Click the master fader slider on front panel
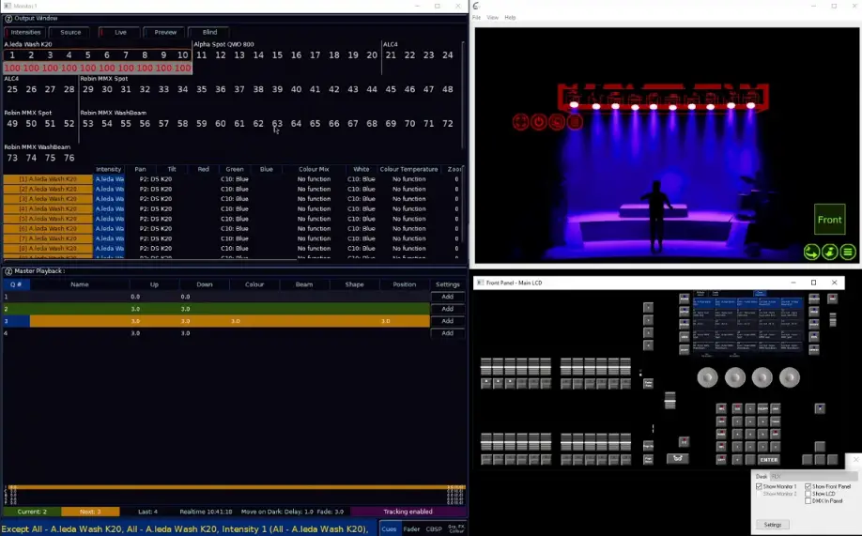 670,400
